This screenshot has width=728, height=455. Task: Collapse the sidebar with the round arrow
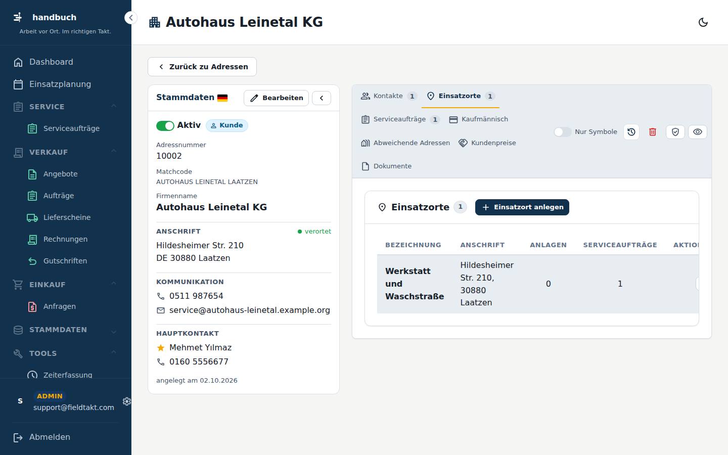pyautogui.click(x=131, y=18)
